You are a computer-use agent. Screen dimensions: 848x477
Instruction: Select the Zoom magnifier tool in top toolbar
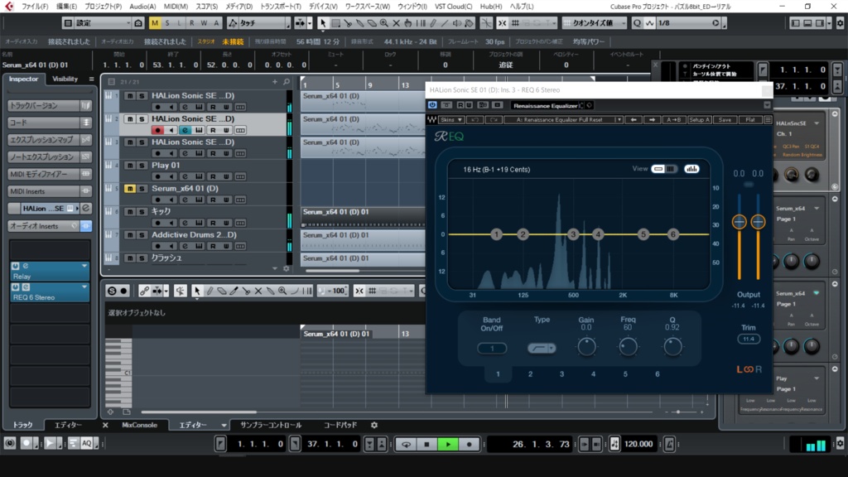(384, 23)
